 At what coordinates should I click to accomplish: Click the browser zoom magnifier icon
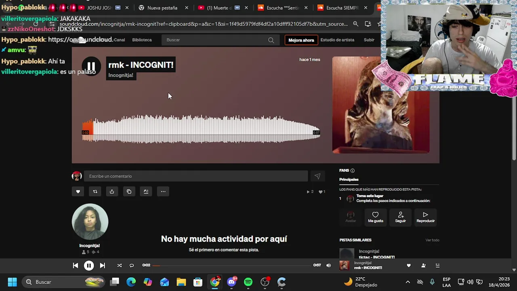tap(355, 24)
